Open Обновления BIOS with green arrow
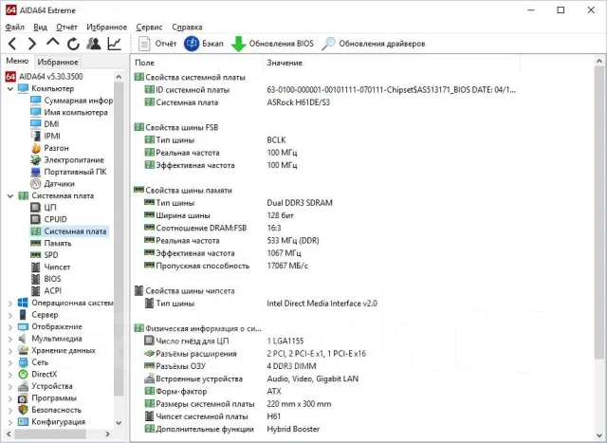 click(x=272, y=44)
